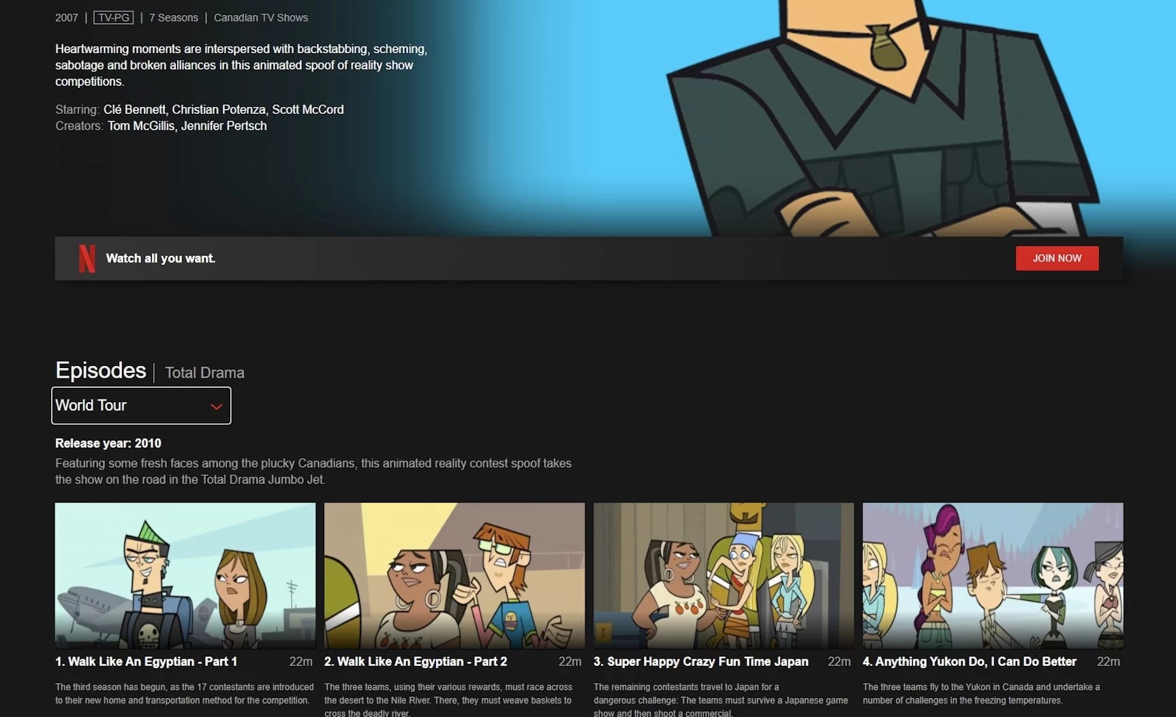Click creator Tom McGillis

[141, 126]
